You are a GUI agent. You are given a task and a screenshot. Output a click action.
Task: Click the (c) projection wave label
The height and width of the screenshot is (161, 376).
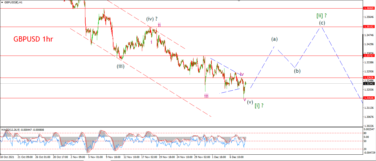[322, 23]
